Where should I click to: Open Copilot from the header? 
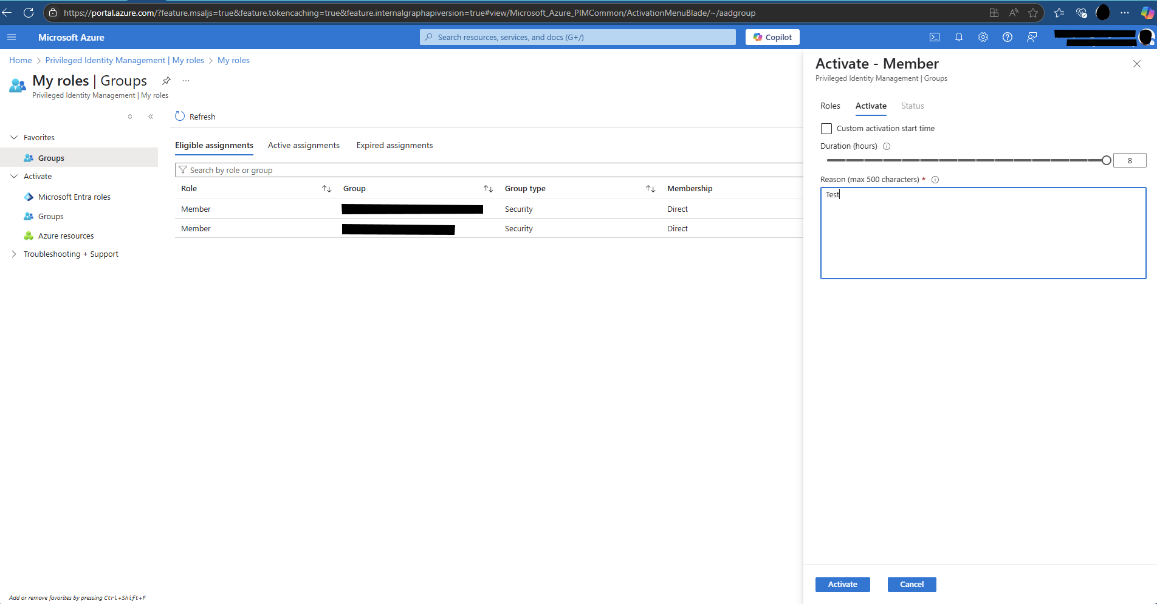pos(772,37)
